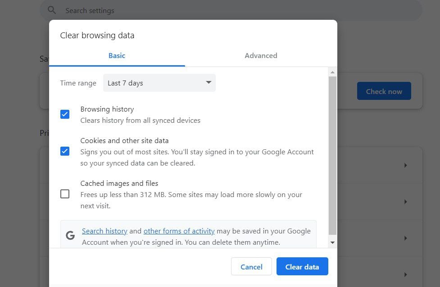Image resolution: width=440 pixels, height=287 pixels.
Task: Uncheck the Browsing history checkbox
Action: pos(65,114)
